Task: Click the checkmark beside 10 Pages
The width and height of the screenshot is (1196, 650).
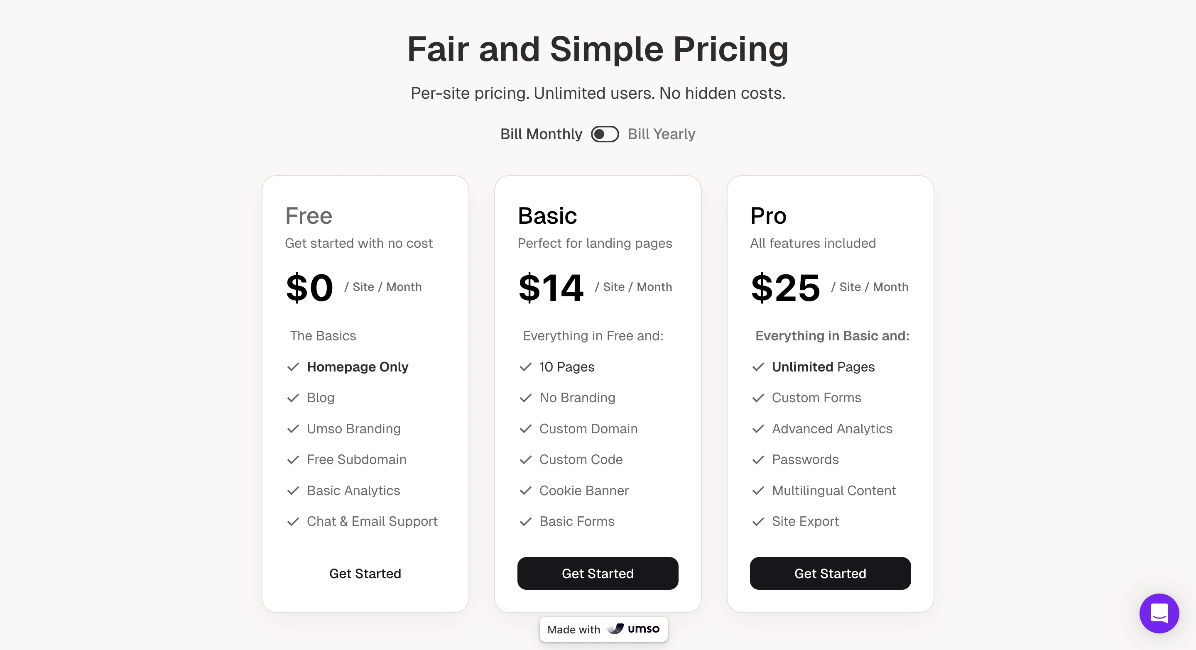Action: 526,367
